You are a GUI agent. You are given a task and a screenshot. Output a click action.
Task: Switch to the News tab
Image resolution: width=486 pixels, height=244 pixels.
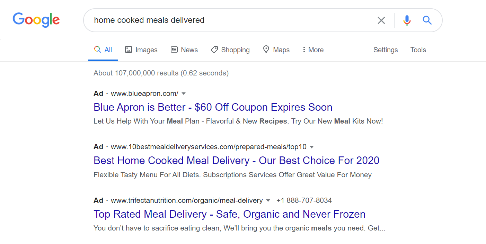click(184, 50)
